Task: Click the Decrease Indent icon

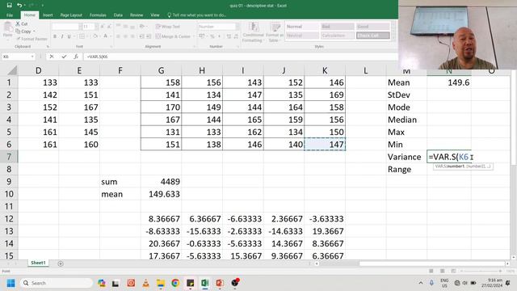Action: [x=141, y=36]
